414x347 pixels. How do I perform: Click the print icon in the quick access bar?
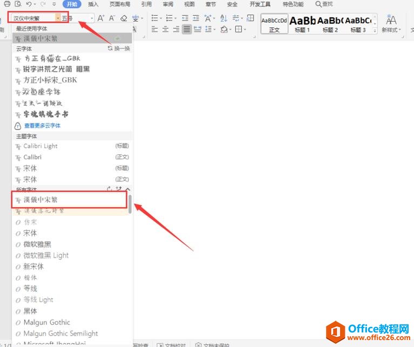point(7,4)
